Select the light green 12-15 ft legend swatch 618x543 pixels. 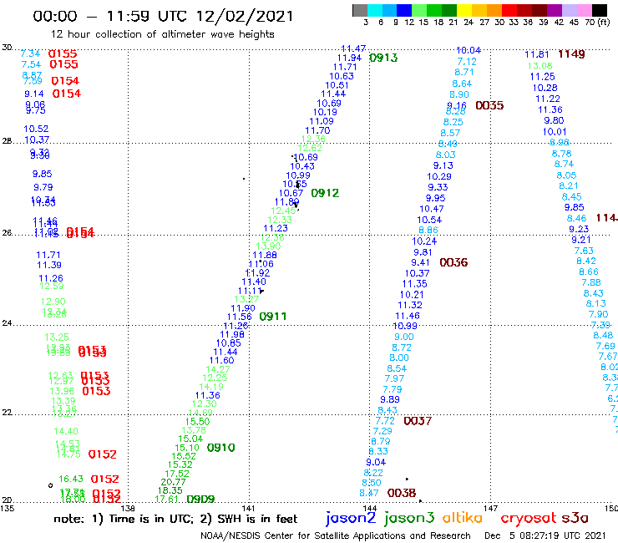419,10
